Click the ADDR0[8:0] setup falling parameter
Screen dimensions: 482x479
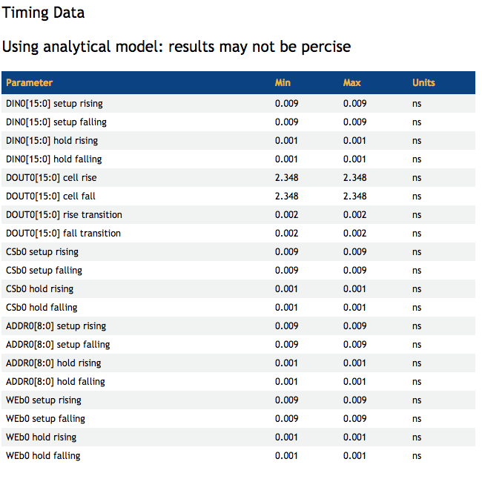pos(58,345)
